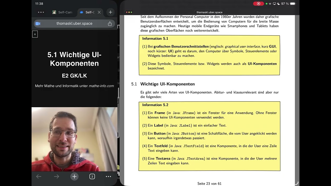Close the active Self-C tab
Viewport: 331px width, 186px height.
[x=99, y=12]
